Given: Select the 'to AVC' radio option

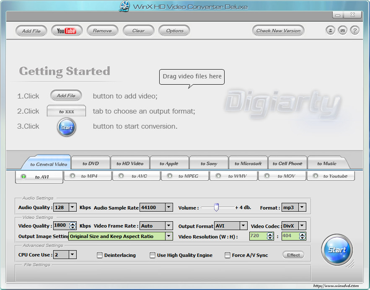Looking at the screenshot, I should [x=121, y=176].
